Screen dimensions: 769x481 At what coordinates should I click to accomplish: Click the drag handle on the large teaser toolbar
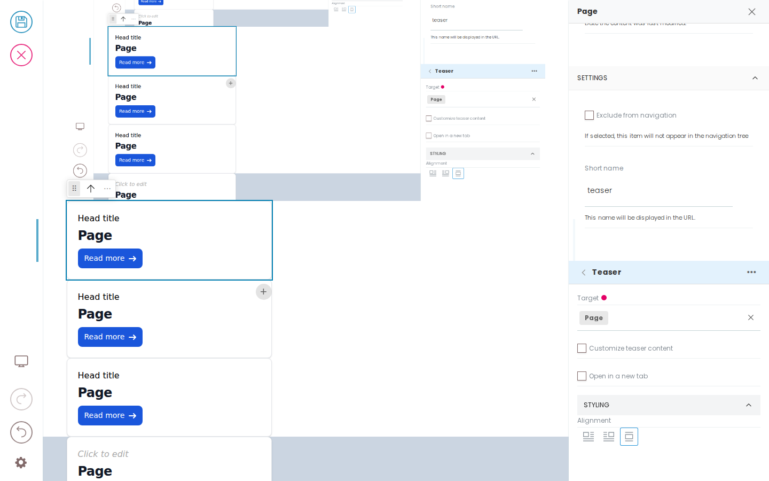(74, 188)
